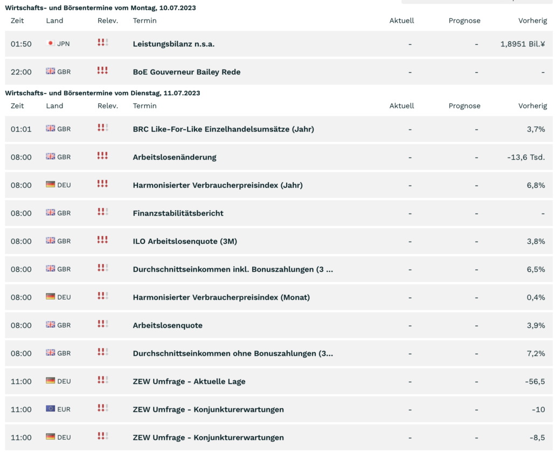The width and height of the screenshot is (555, 453).
Task: Click the relevance marks in the Finanzstabilitätsbericht row
Action: [x=102, y=212]
